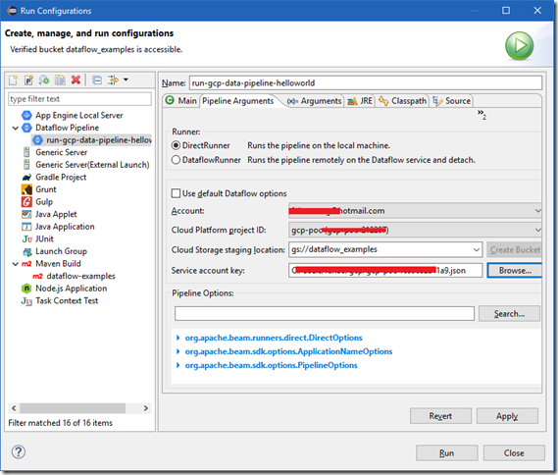Open the filter configurations toolbar icon

(x=113, y=80)
